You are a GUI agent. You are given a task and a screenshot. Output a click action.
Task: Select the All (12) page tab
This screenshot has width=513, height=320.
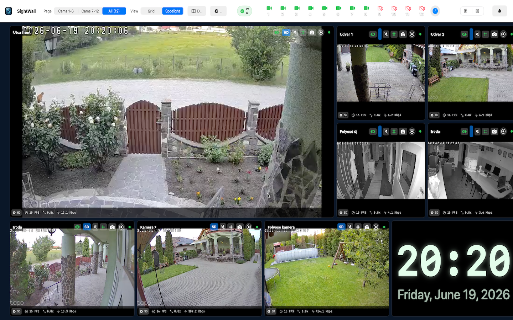pos(114,11)
